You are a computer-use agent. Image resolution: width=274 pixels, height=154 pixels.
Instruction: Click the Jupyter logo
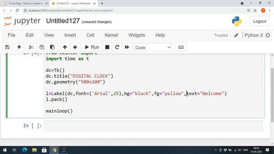click(x=22, y=21)
